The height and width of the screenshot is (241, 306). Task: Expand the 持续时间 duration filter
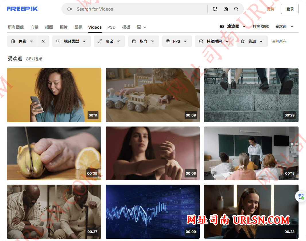(x=214, y=41)
